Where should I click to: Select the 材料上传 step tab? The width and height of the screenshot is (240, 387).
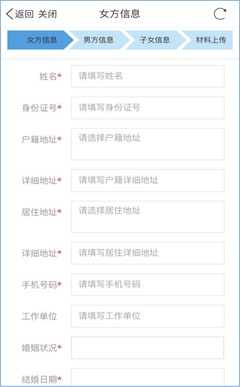(211, 40)
